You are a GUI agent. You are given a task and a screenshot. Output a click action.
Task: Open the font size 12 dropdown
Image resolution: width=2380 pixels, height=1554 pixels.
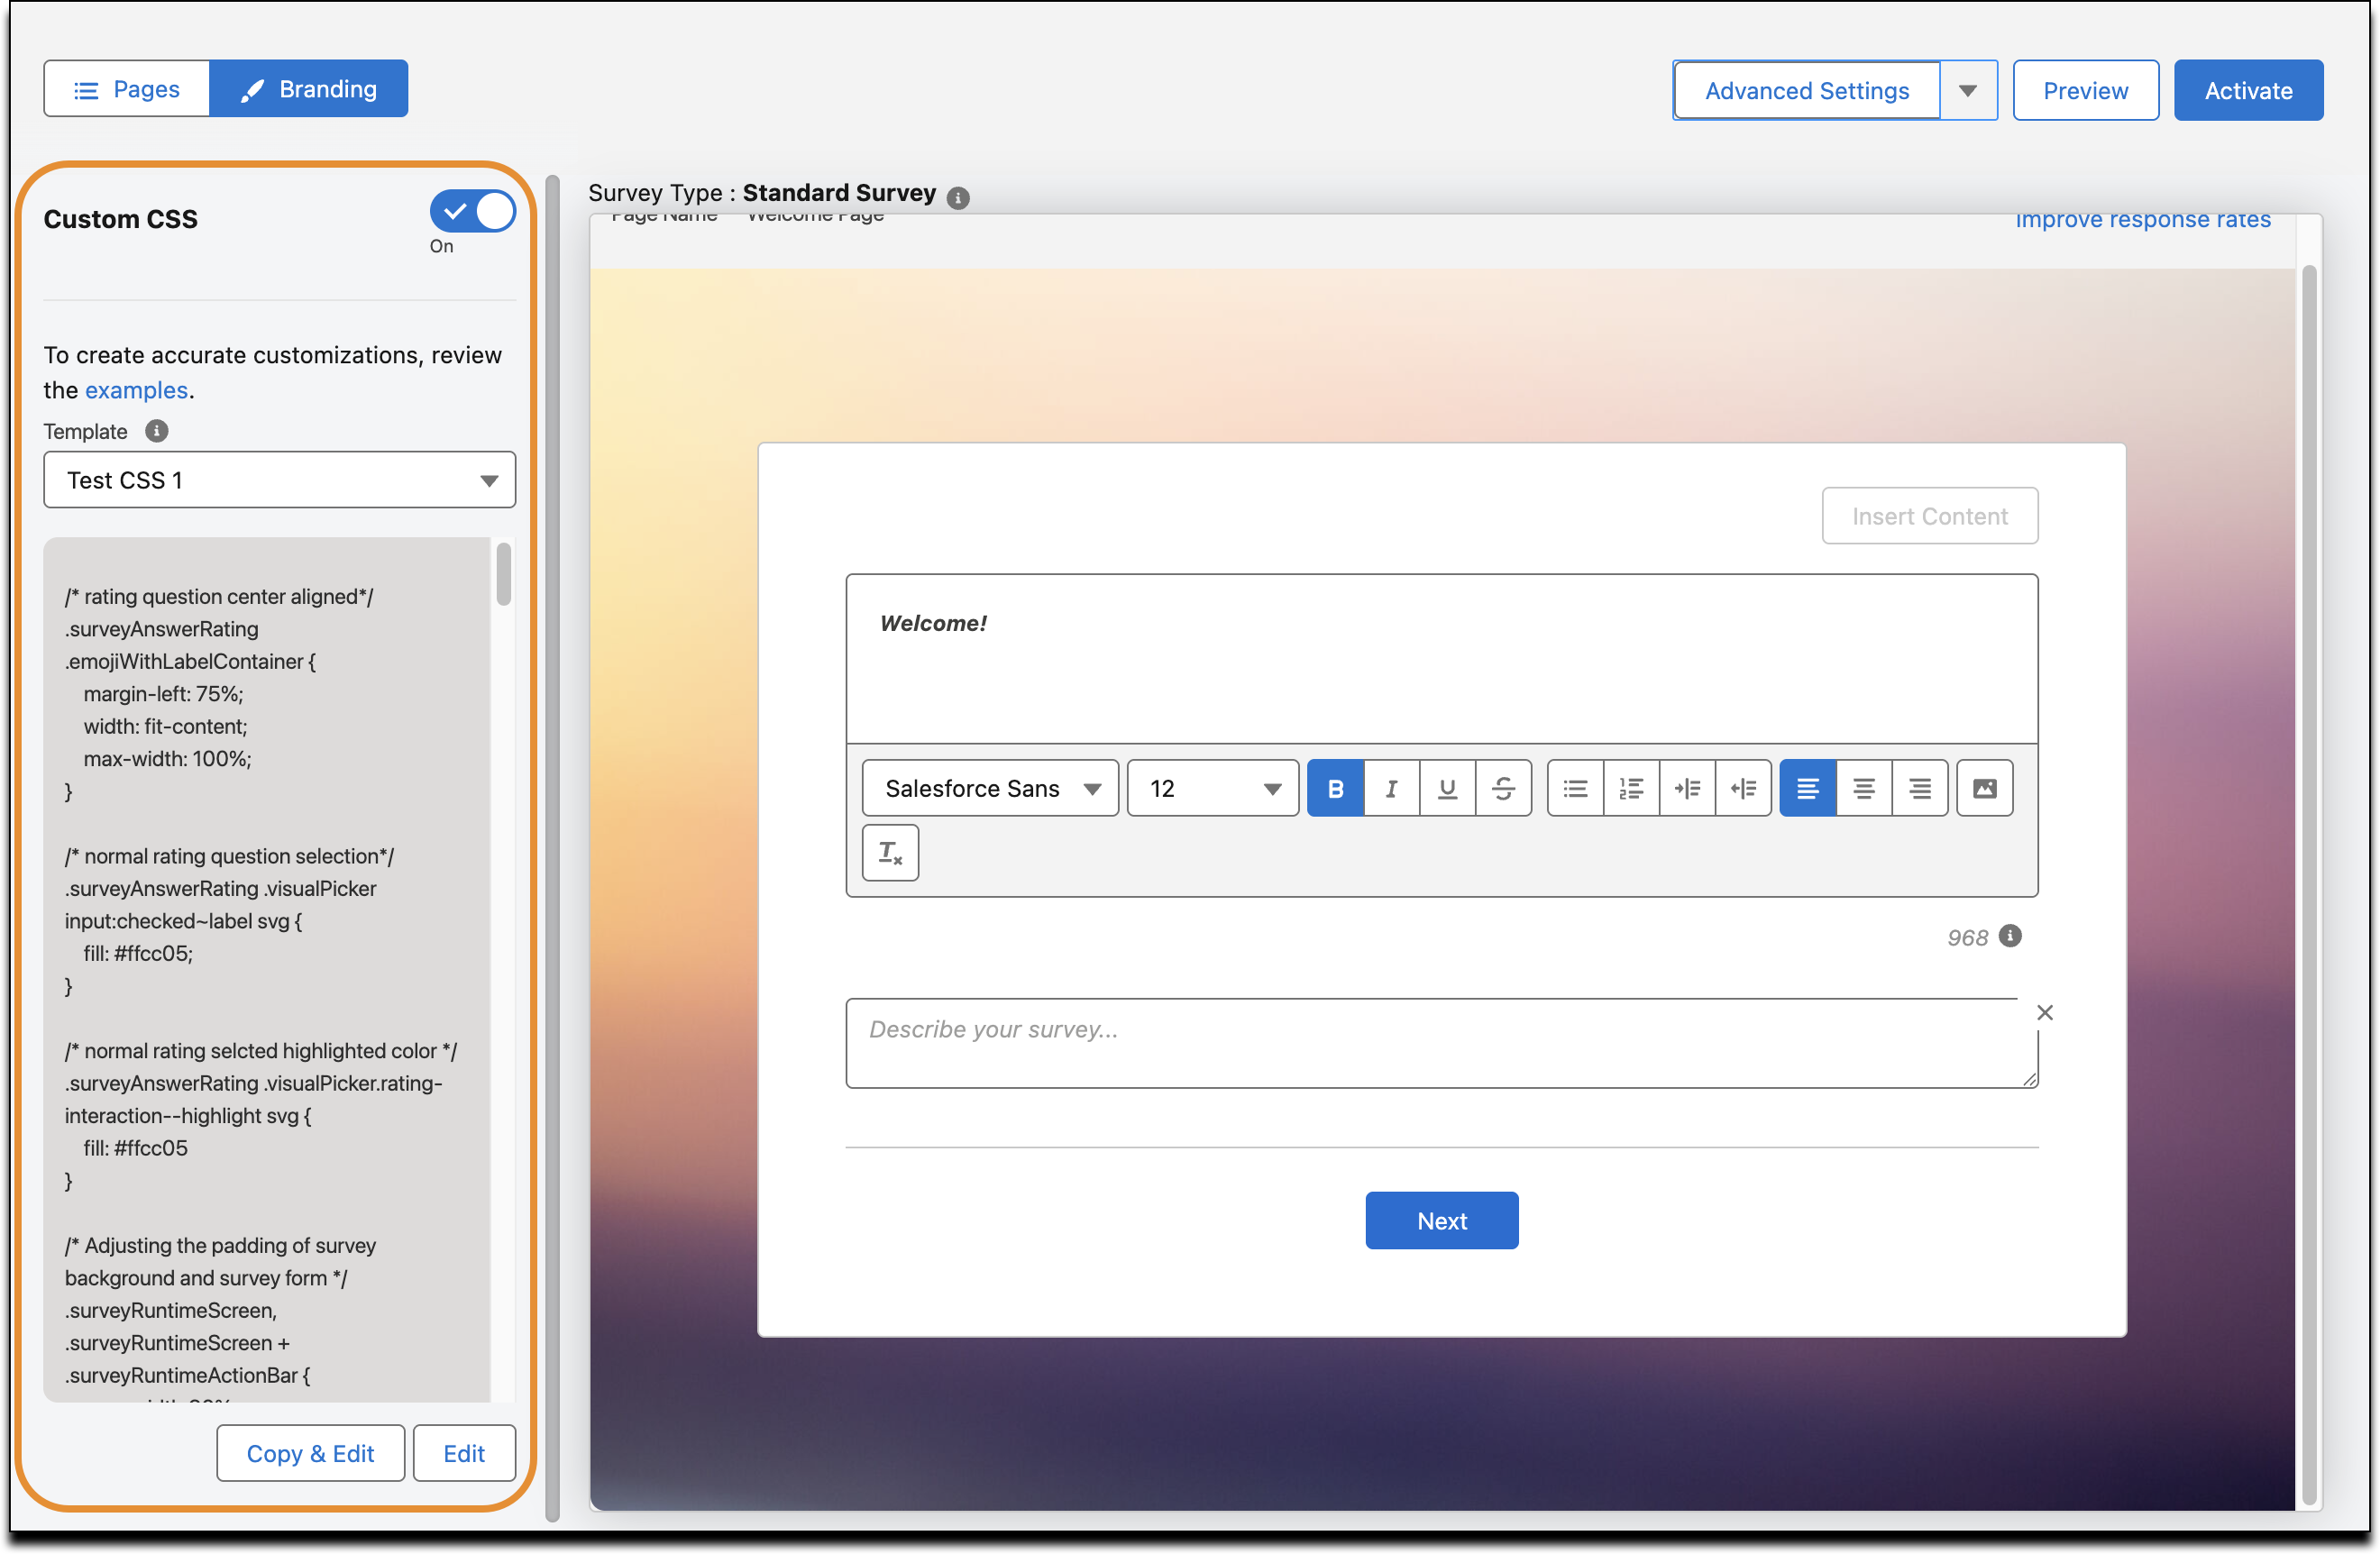[1212, 788]
